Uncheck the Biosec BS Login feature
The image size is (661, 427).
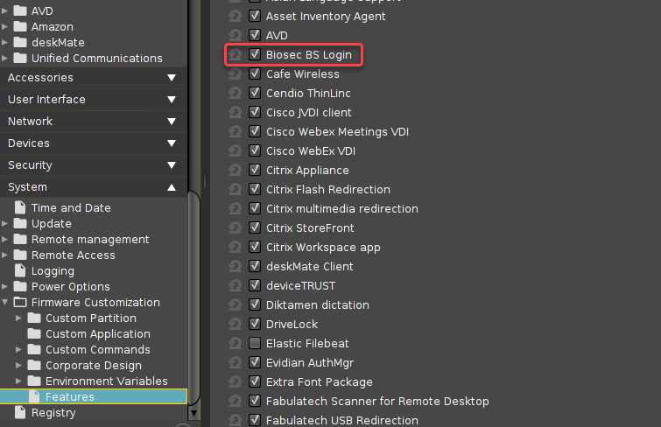pos(255,55)
